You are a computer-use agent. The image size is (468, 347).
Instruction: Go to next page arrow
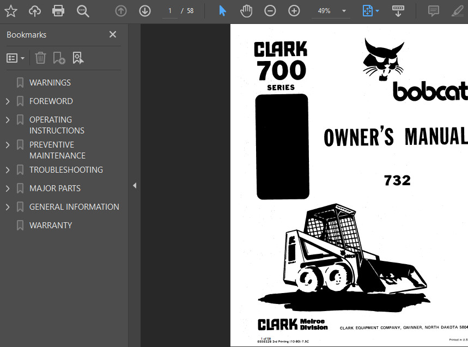[x=145, y=11]
